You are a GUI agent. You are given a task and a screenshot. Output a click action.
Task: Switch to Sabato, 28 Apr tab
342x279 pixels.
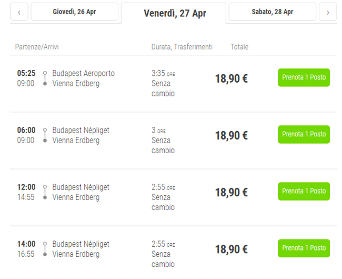272,12
